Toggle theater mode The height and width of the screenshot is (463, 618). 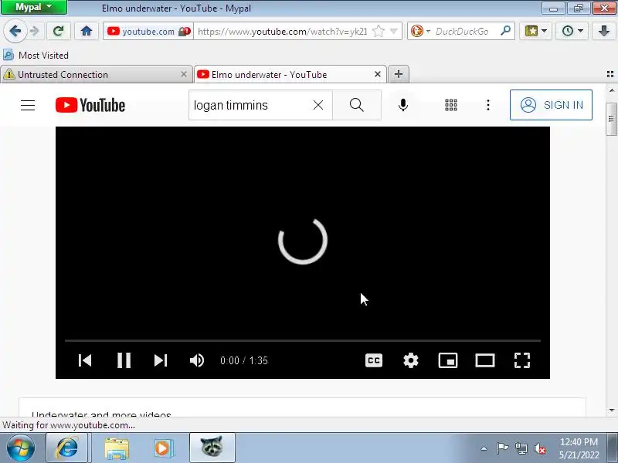click(x=485, y=360)
